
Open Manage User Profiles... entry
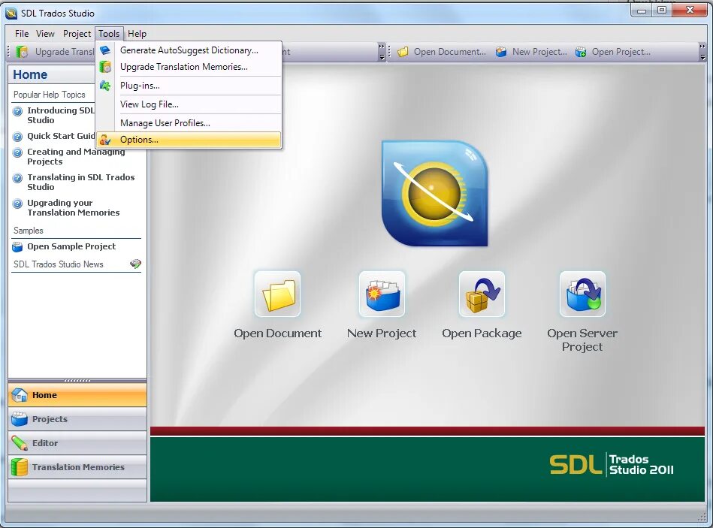coord(189,123)
